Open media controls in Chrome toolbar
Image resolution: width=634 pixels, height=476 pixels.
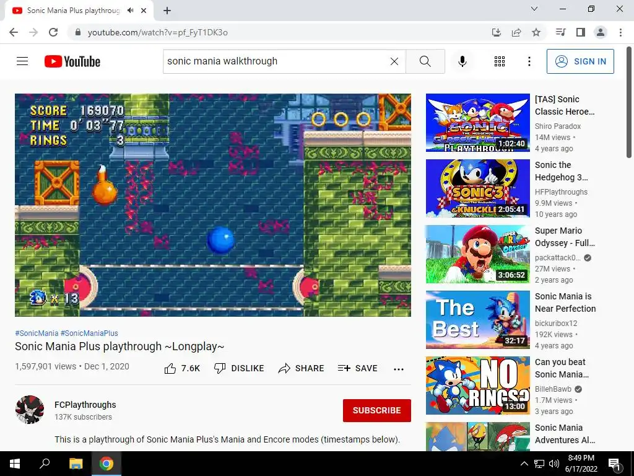pos(560,32)
